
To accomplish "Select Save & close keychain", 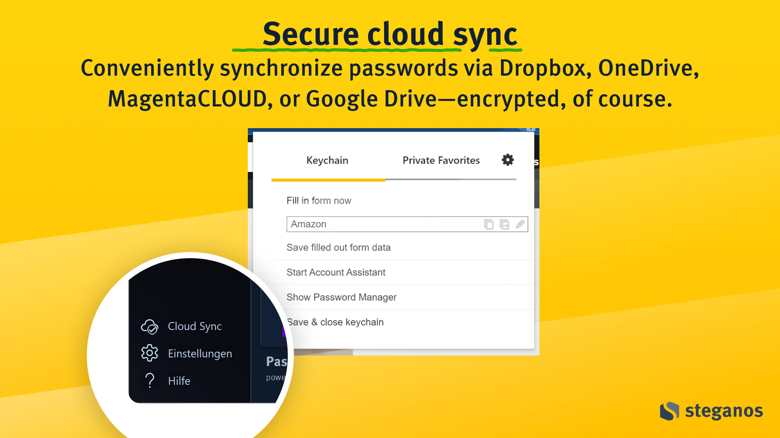I will coord(336,322).
